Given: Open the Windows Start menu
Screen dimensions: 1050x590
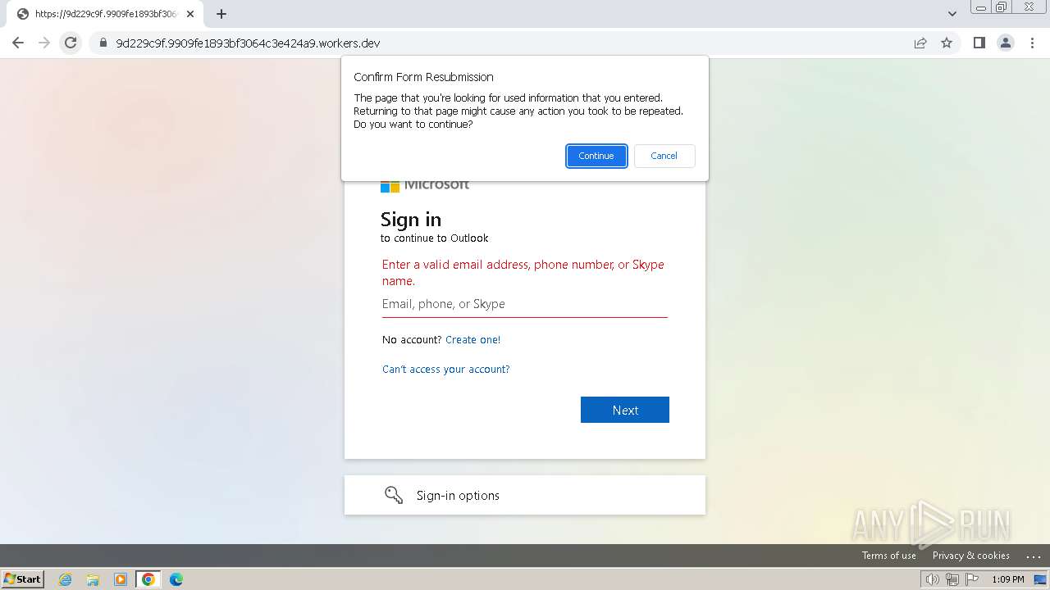Looking at the screenshot, I should coord(23,579).
